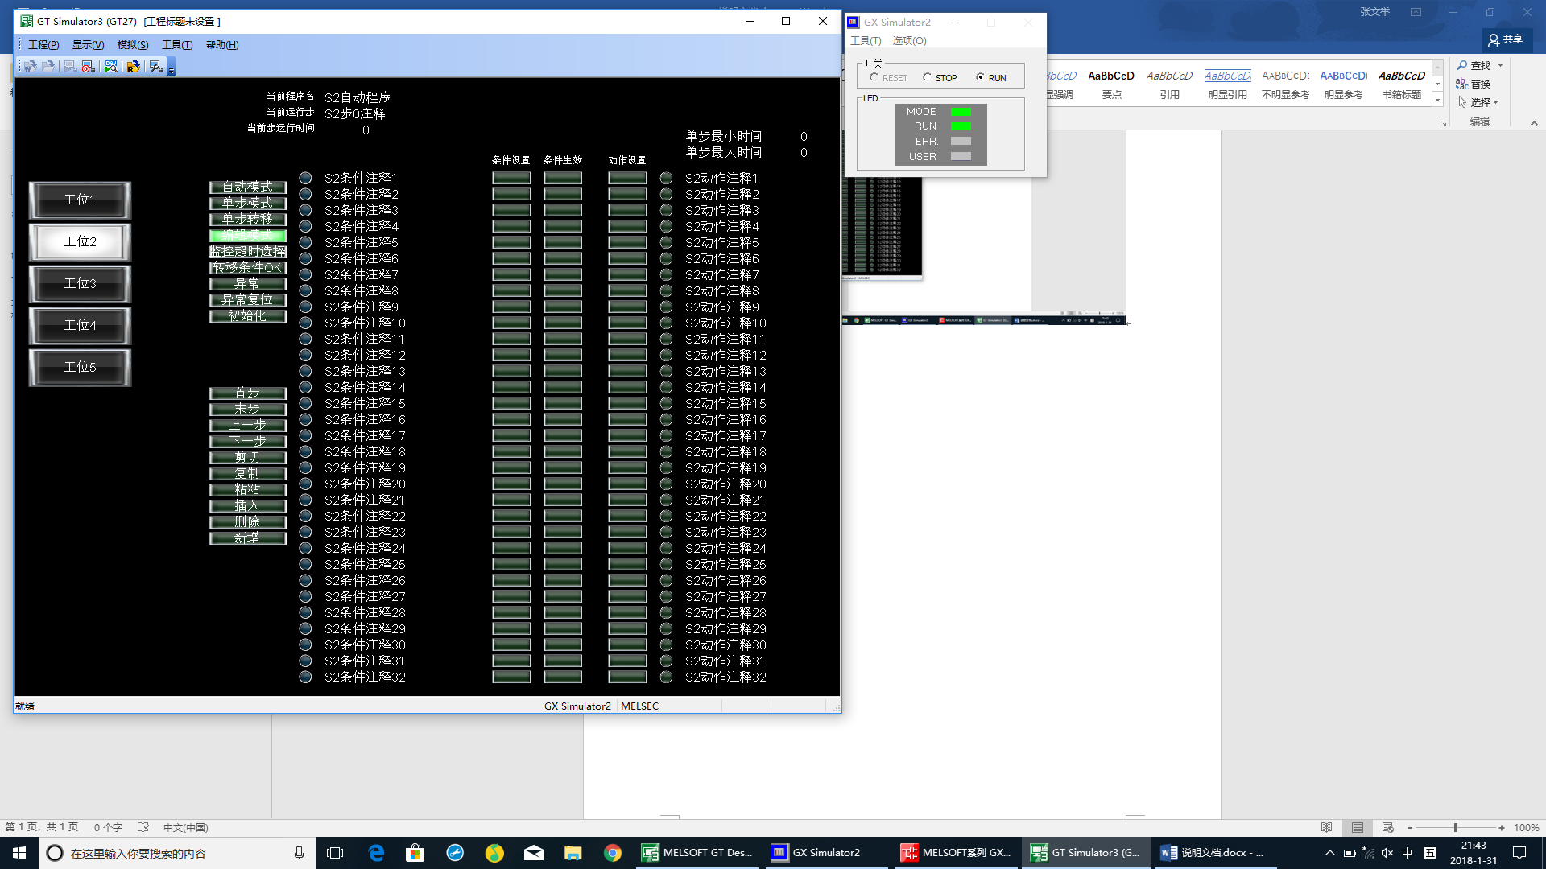Click the stop simulation toolbar icon
Screen dimensions: 1546x869
tap(88, 67)
